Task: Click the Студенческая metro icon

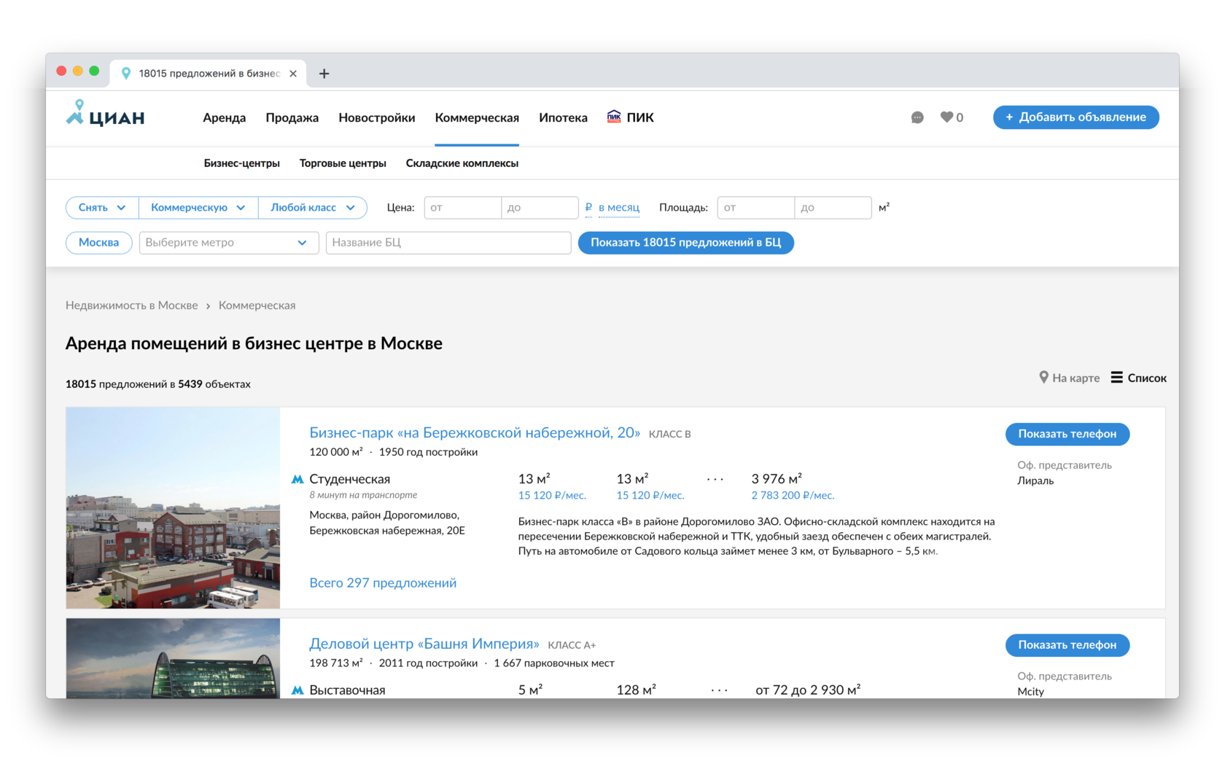Action: tap(297, 479)
